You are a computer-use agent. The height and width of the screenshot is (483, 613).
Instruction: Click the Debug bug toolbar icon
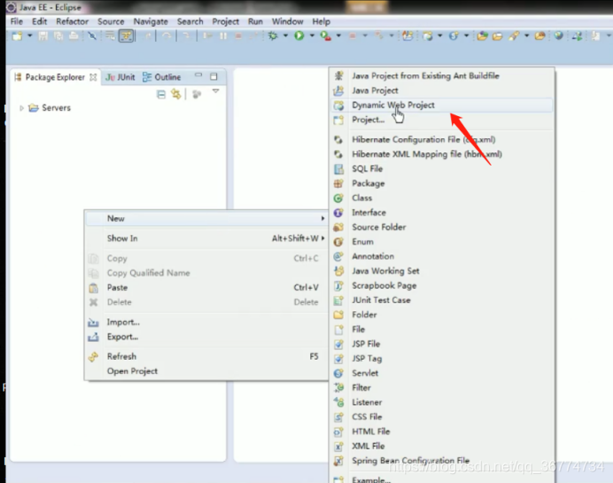[273, 36]
